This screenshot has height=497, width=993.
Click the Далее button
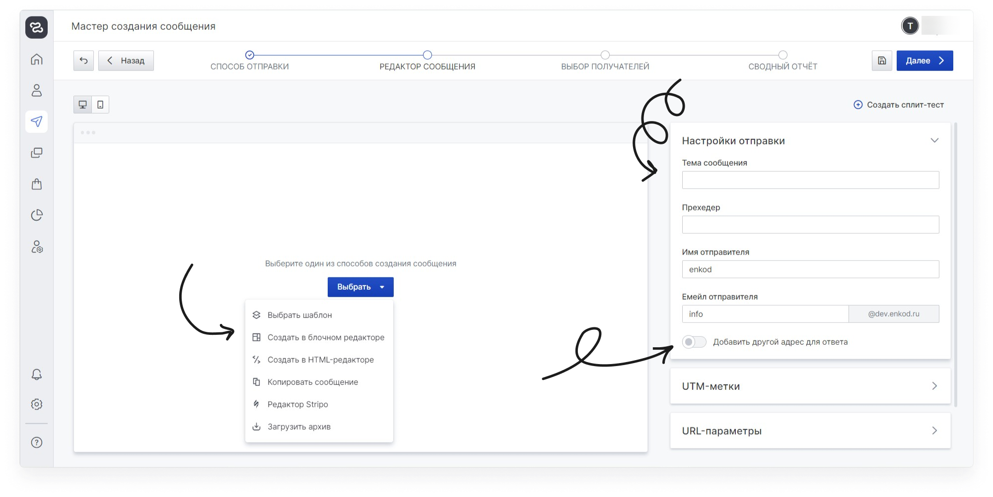(924, 61)
